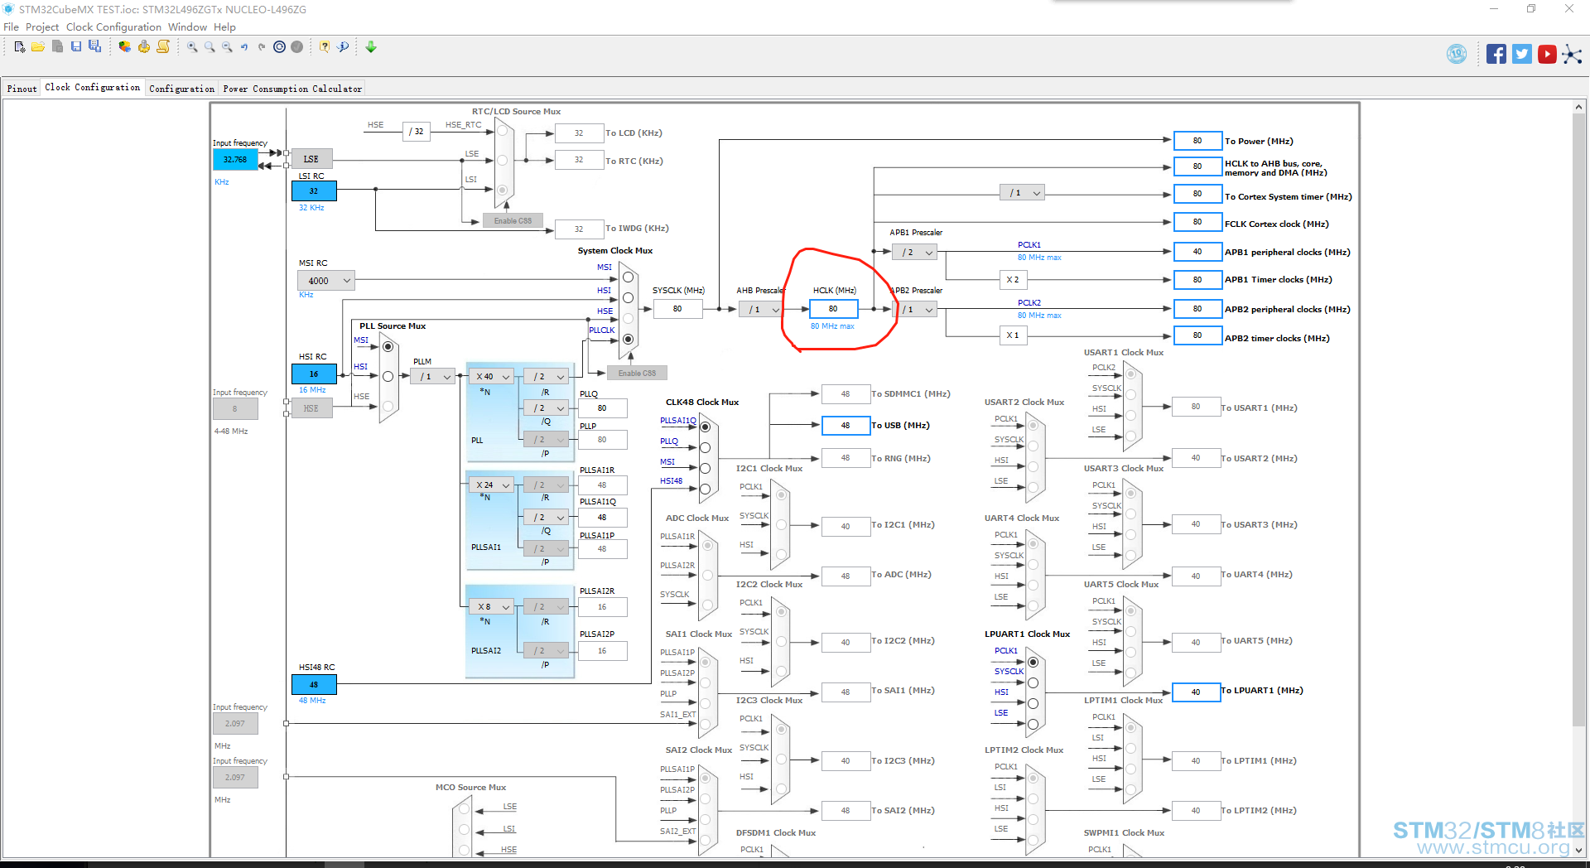Click the LSE input frequency 32.768 field
Image resolution: width=1590 pixels, height=868 pixels.
[235, 160]
